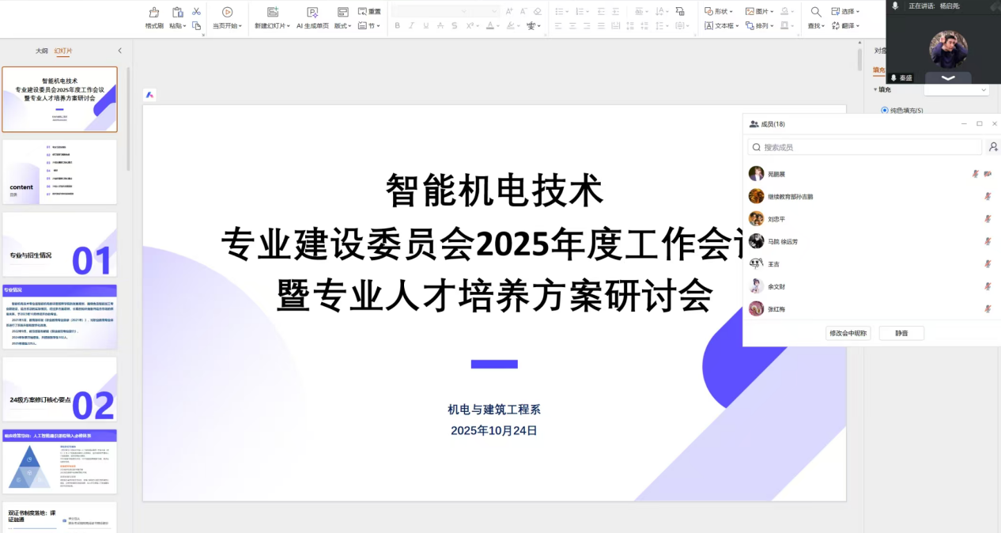1001x533 pixels.
Task: Start slideshow from current page (当页开始)
Action: (x=227, y=12)
